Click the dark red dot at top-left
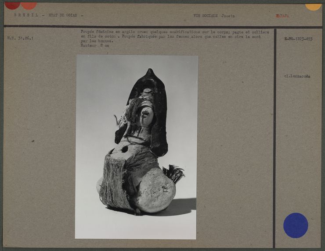Image resolution: width=325 pixels, height=251 pixels. (x=12, y=5)
